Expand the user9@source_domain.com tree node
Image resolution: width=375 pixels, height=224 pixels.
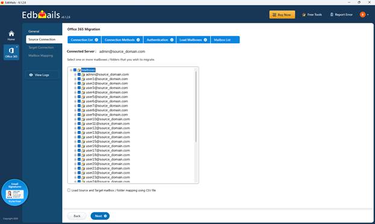tap(75, 114)
